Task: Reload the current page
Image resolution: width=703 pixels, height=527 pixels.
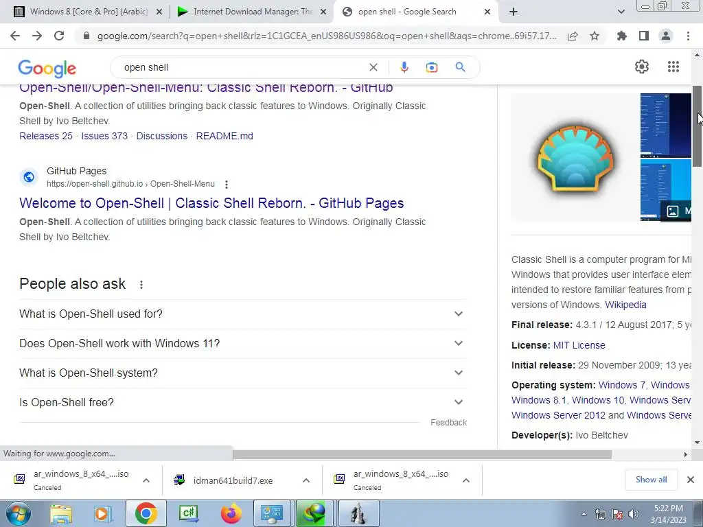Action: 59,36
